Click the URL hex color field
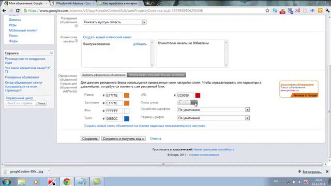Image resolution: width=331 pixels, height=186 pixels. coord(185,95)
